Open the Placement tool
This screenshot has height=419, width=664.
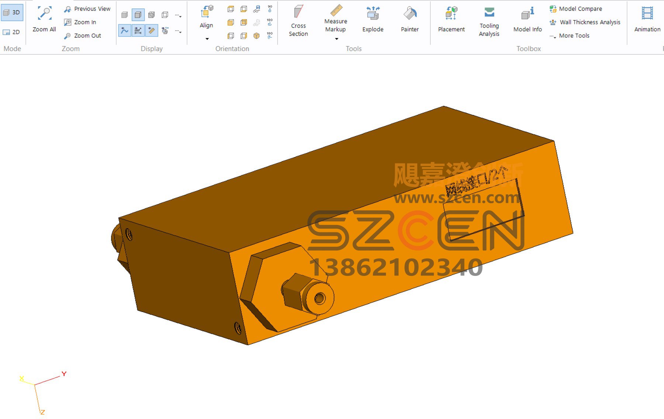tap(451, 19)
